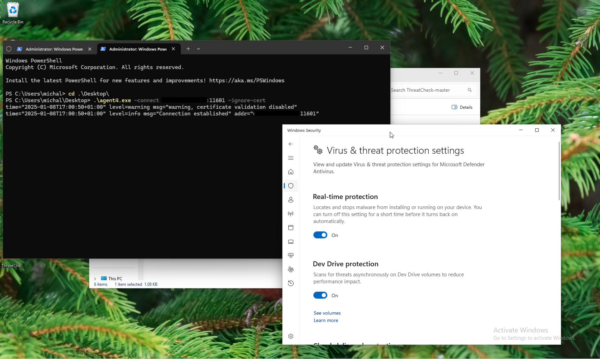
Task: Open Windows Security hamburger navigation menu
Action: 291,158
